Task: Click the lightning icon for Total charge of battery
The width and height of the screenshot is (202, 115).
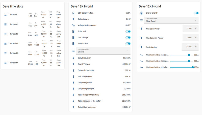Action: [73, 95]
